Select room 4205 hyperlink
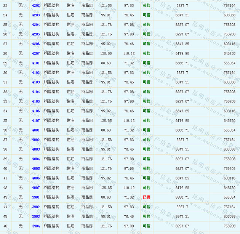Screen dimensions: 240x234 tap(36, 34)
